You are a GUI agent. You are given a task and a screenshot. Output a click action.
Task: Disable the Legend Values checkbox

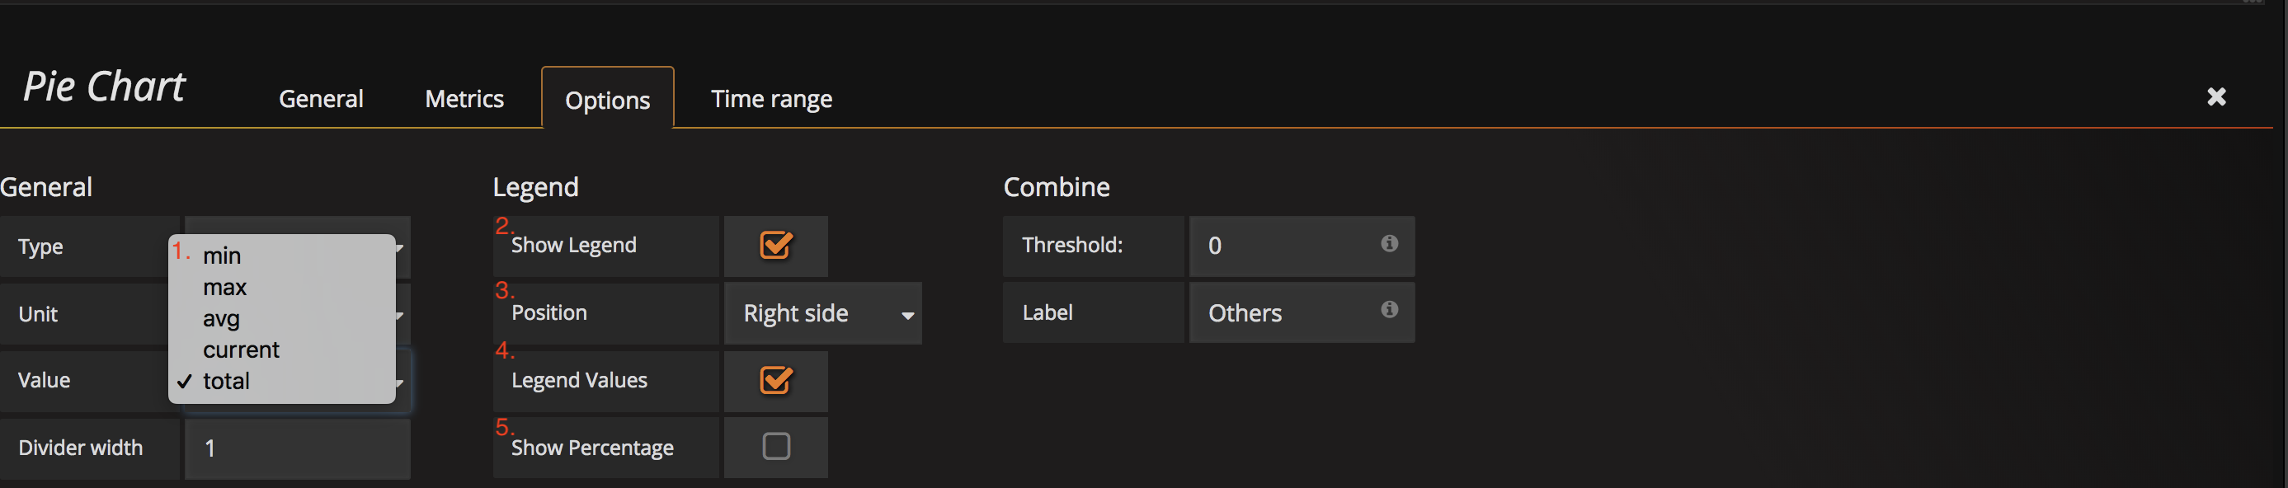pos(775,381)
